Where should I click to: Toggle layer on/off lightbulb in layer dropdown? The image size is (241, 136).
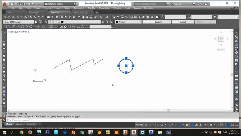click(x=50, y=22)
